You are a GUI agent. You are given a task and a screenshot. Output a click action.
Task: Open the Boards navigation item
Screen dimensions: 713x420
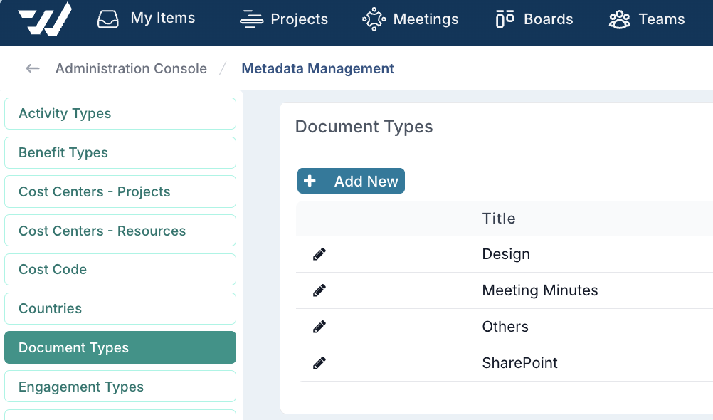(534, 19)
